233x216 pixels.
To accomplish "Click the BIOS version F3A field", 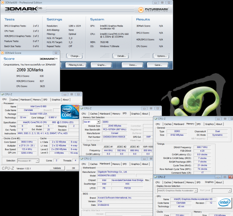I will 125,201.
